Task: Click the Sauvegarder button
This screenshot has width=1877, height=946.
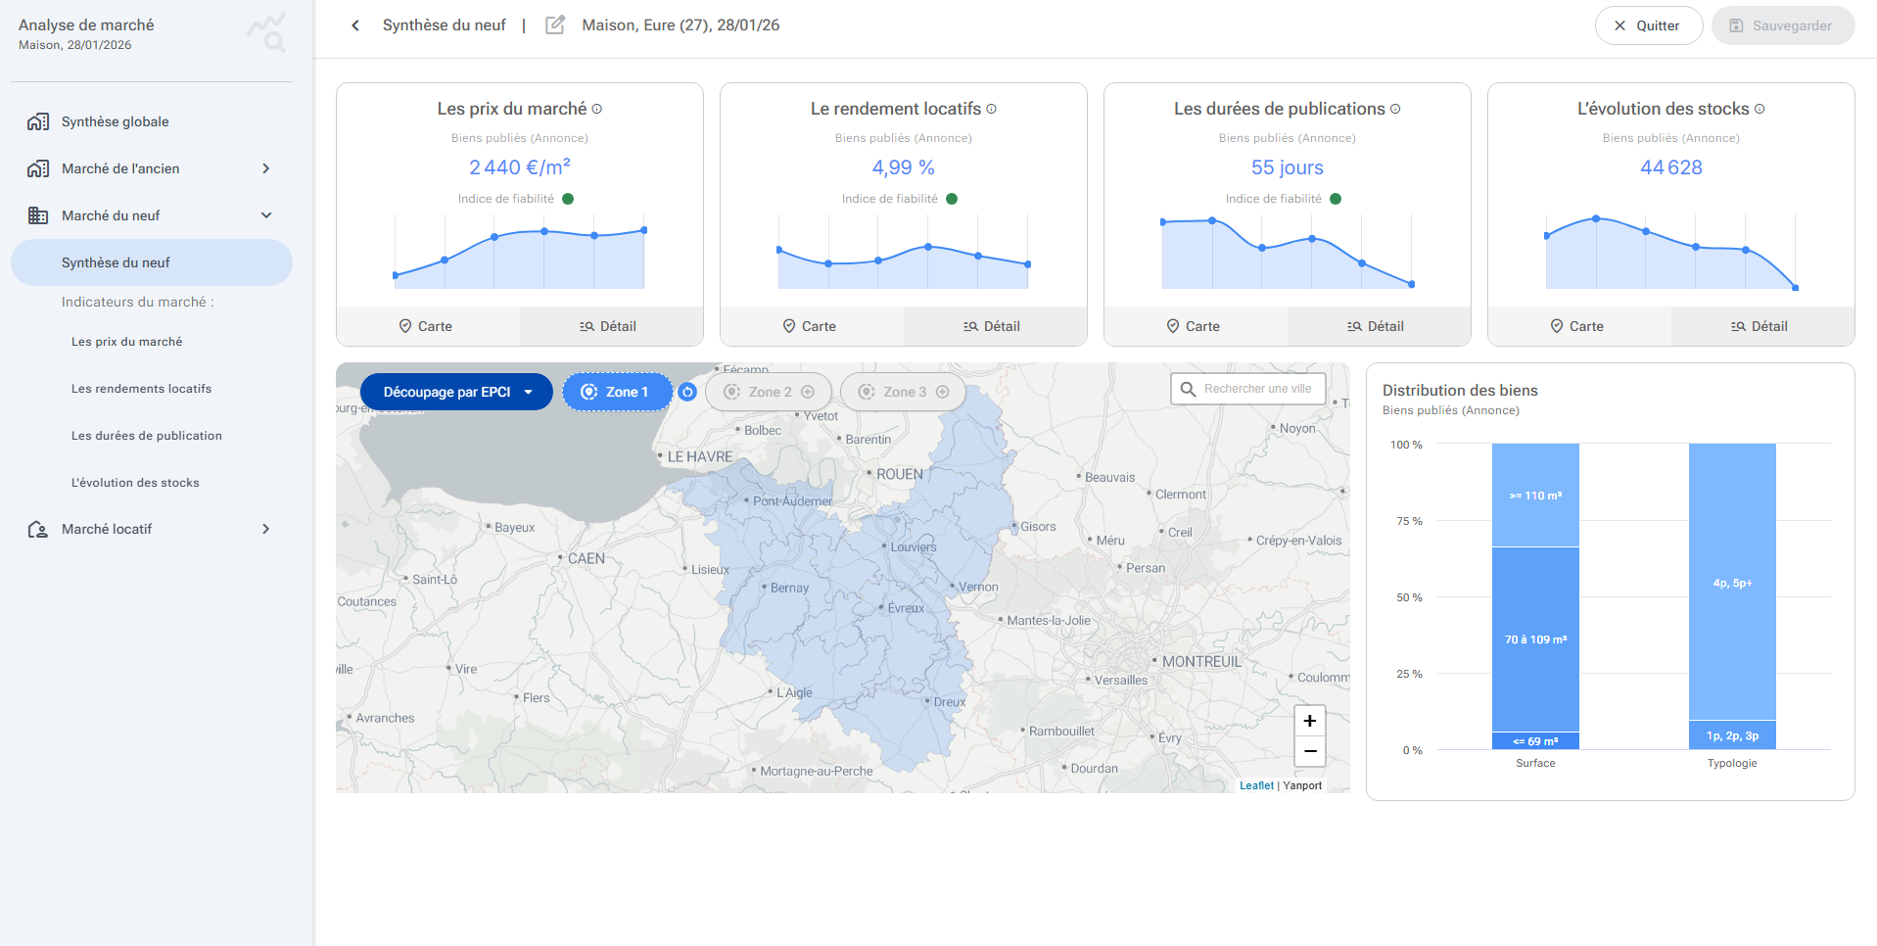Action: coord(1783,25)
